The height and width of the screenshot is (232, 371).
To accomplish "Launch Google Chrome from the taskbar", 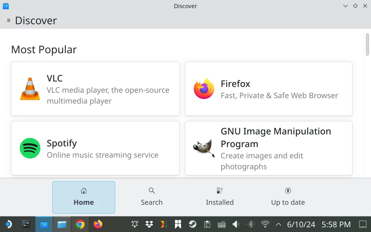I will [80, 224].
